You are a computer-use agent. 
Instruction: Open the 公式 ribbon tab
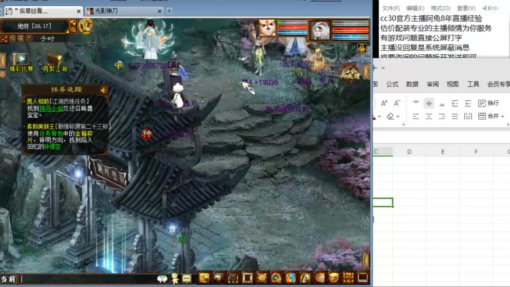pyautogui.click(x=392, y=84)
